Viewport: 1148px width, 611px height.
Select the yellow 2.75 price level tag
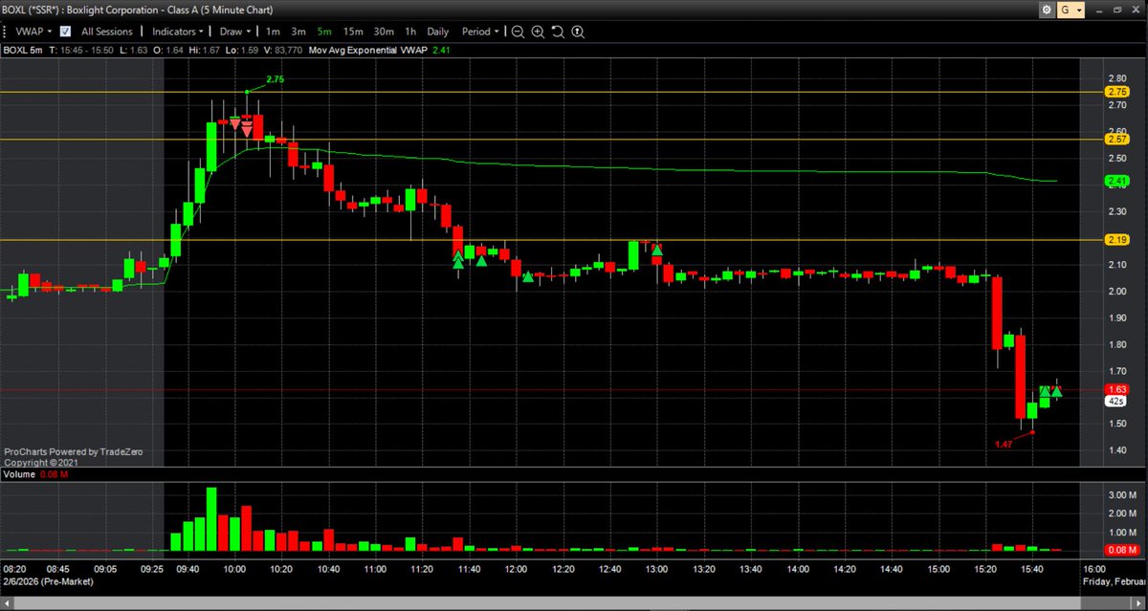pyautogui.click(x=1116, y=92)
